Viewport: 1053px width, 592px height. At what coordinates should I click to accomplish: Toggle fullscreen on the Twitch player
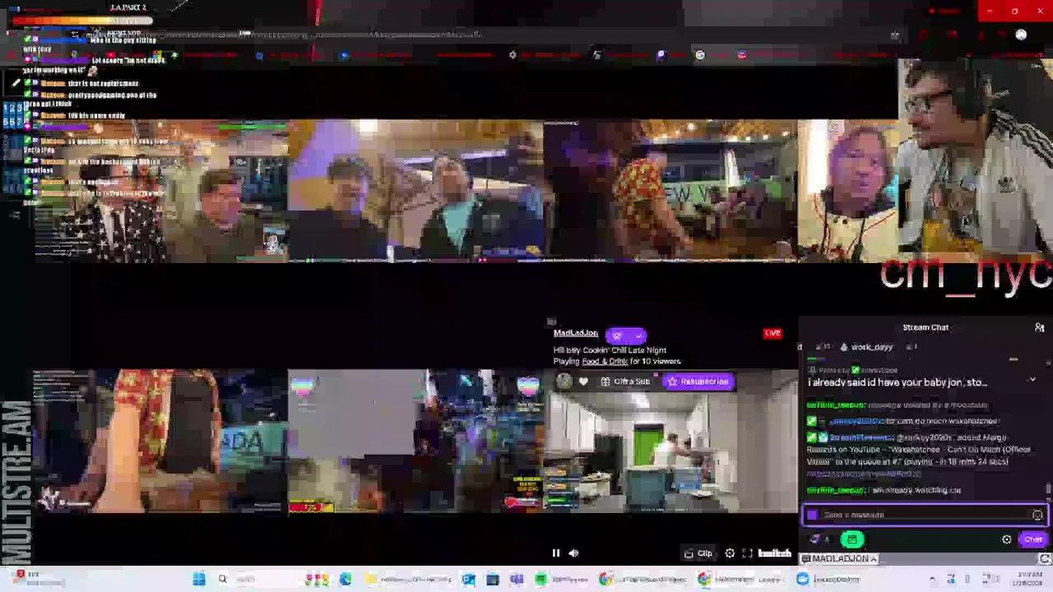click(747, 553)
